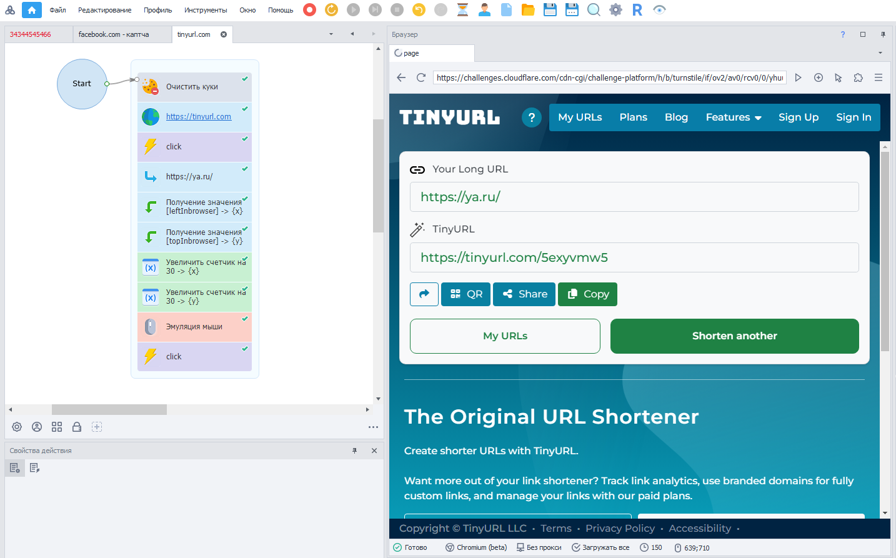Image resolution: width=896 pixels, height=558 pixels.
Task: Click the Save As floppy icon
Action: pos(572,9)
